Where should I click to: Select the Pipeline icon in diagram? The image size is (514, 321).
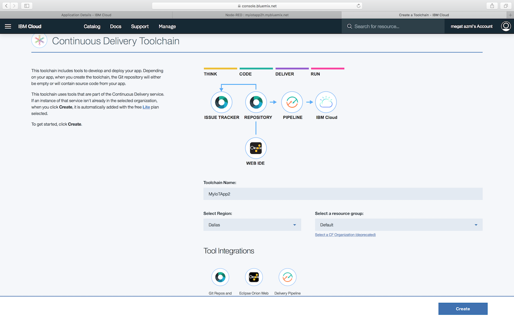292,102
